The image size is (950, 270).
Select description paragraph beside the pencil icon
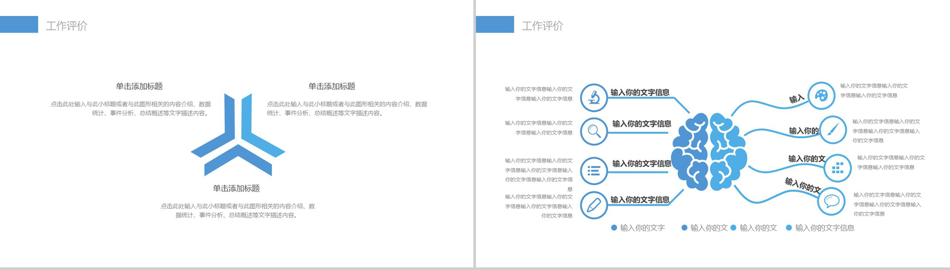click(539, 206)
